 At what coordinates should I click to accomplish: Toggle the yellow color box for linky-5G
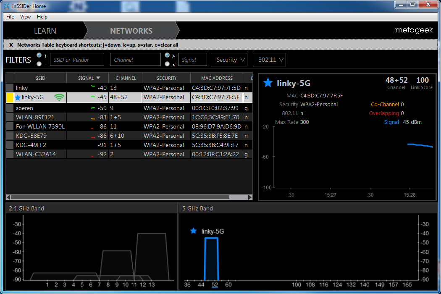(10, 97)
